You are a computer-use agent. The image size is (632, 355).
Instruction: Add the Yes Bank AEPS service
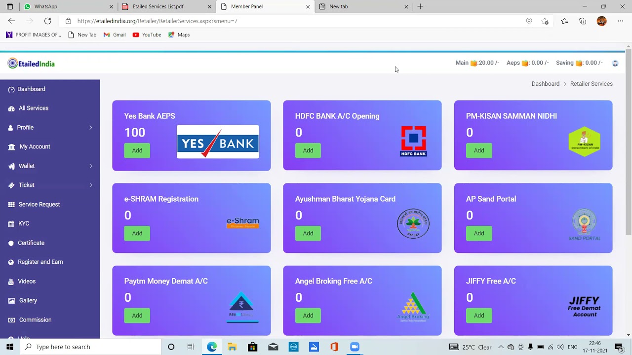point(137,150)
